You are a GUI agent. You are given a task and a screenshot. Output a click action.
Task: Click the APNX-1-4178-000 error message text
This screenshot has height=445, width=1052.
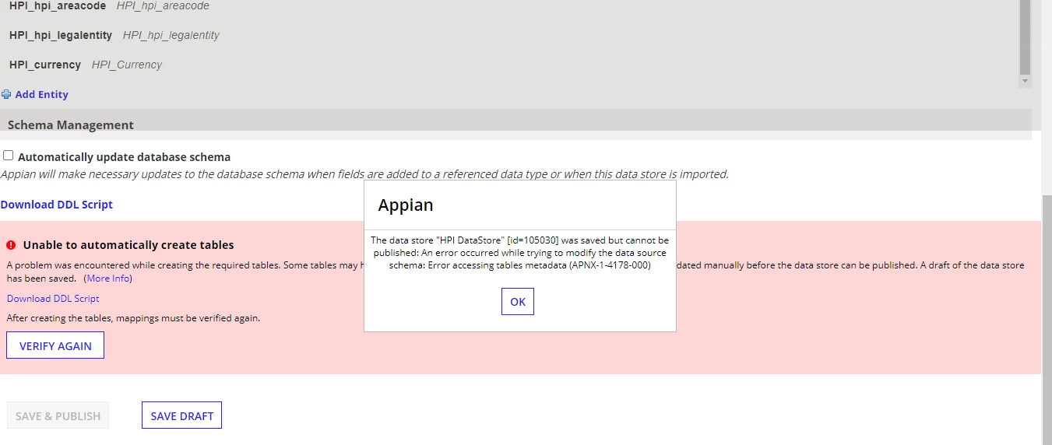pos(519,253)
